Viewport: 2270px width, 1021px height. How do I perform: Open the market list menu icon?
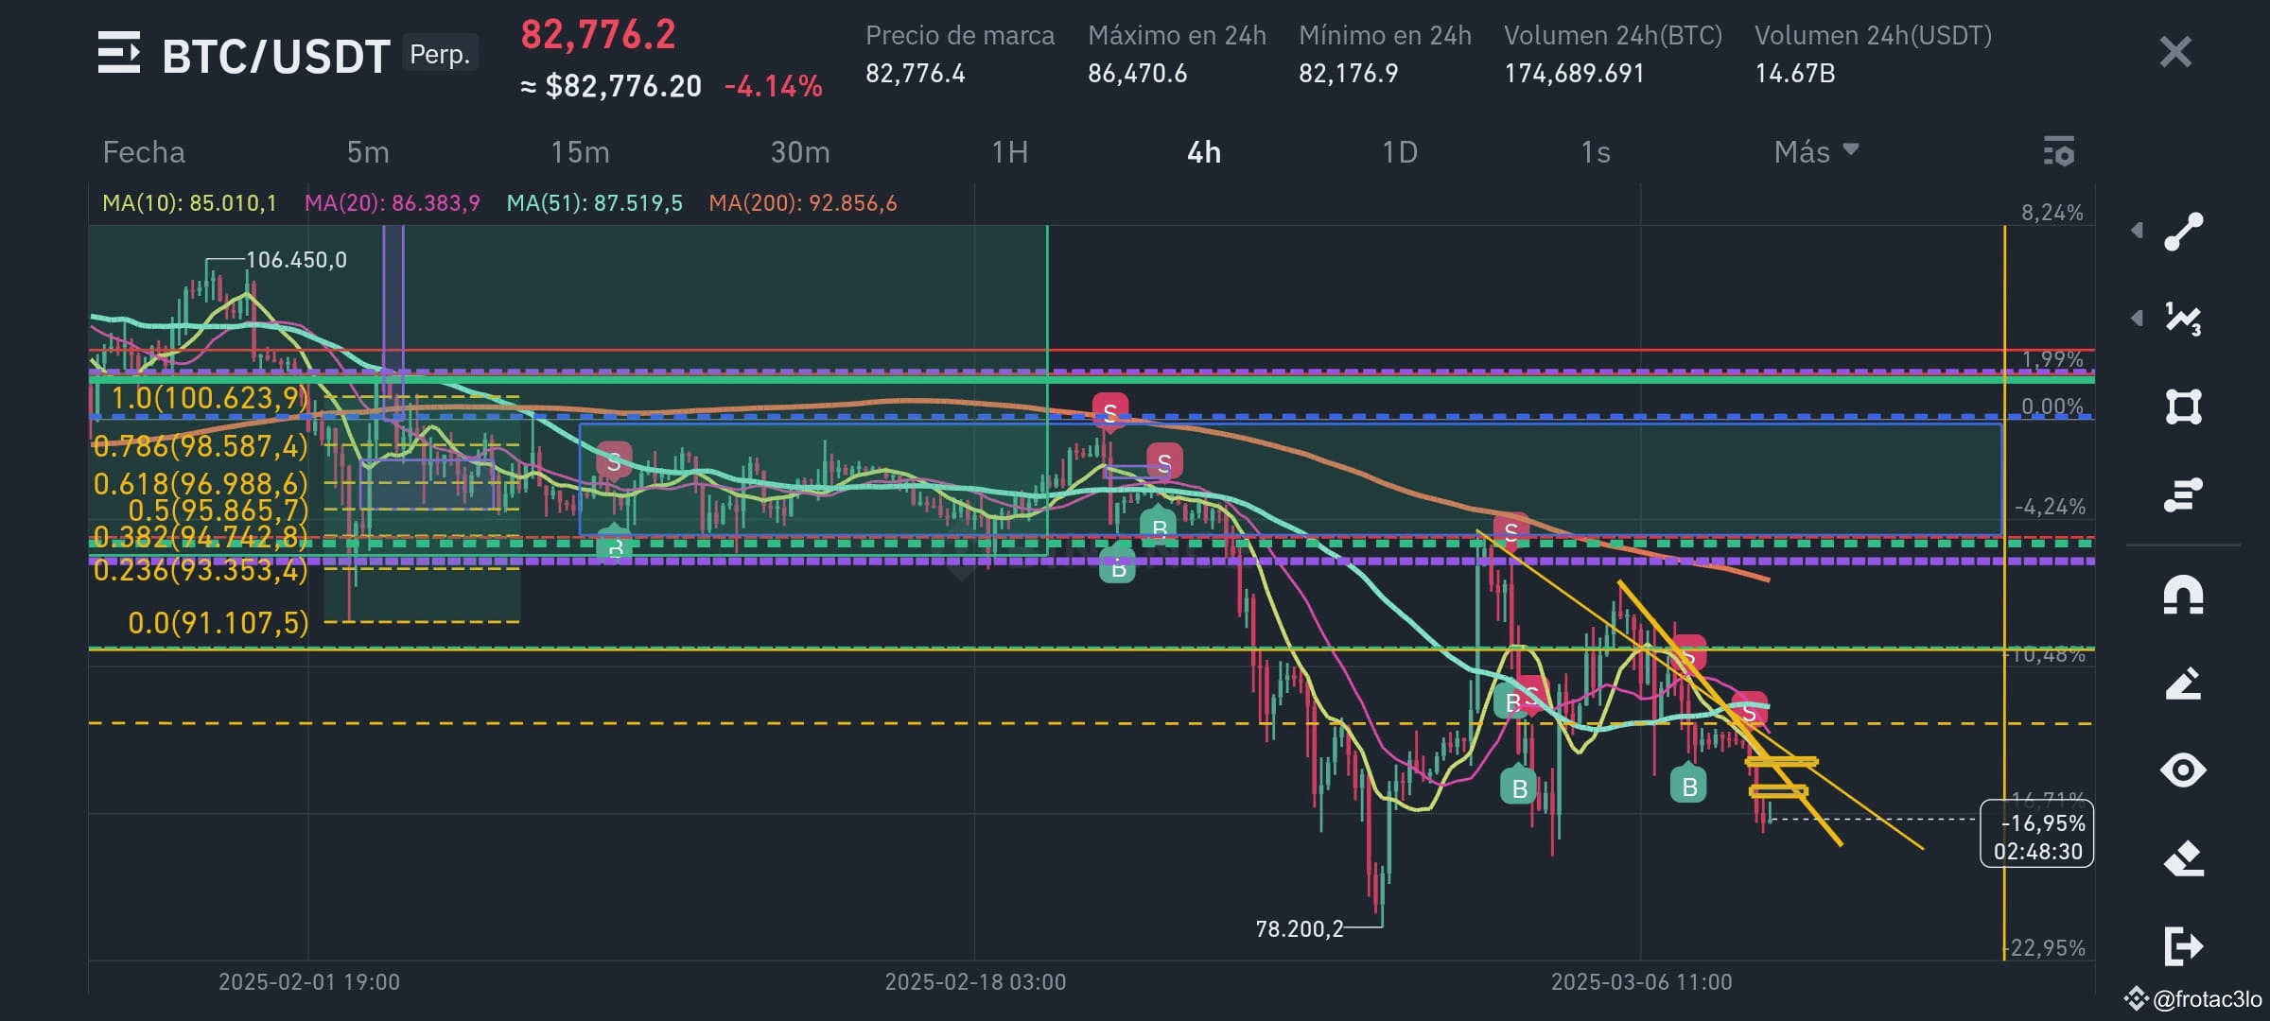(x=119, y=53)
